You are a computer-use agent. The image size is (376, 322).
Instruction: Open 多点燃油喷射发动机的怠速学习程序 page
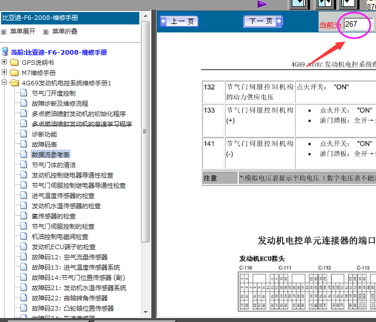pyautogui.click(x=82, y=124)
